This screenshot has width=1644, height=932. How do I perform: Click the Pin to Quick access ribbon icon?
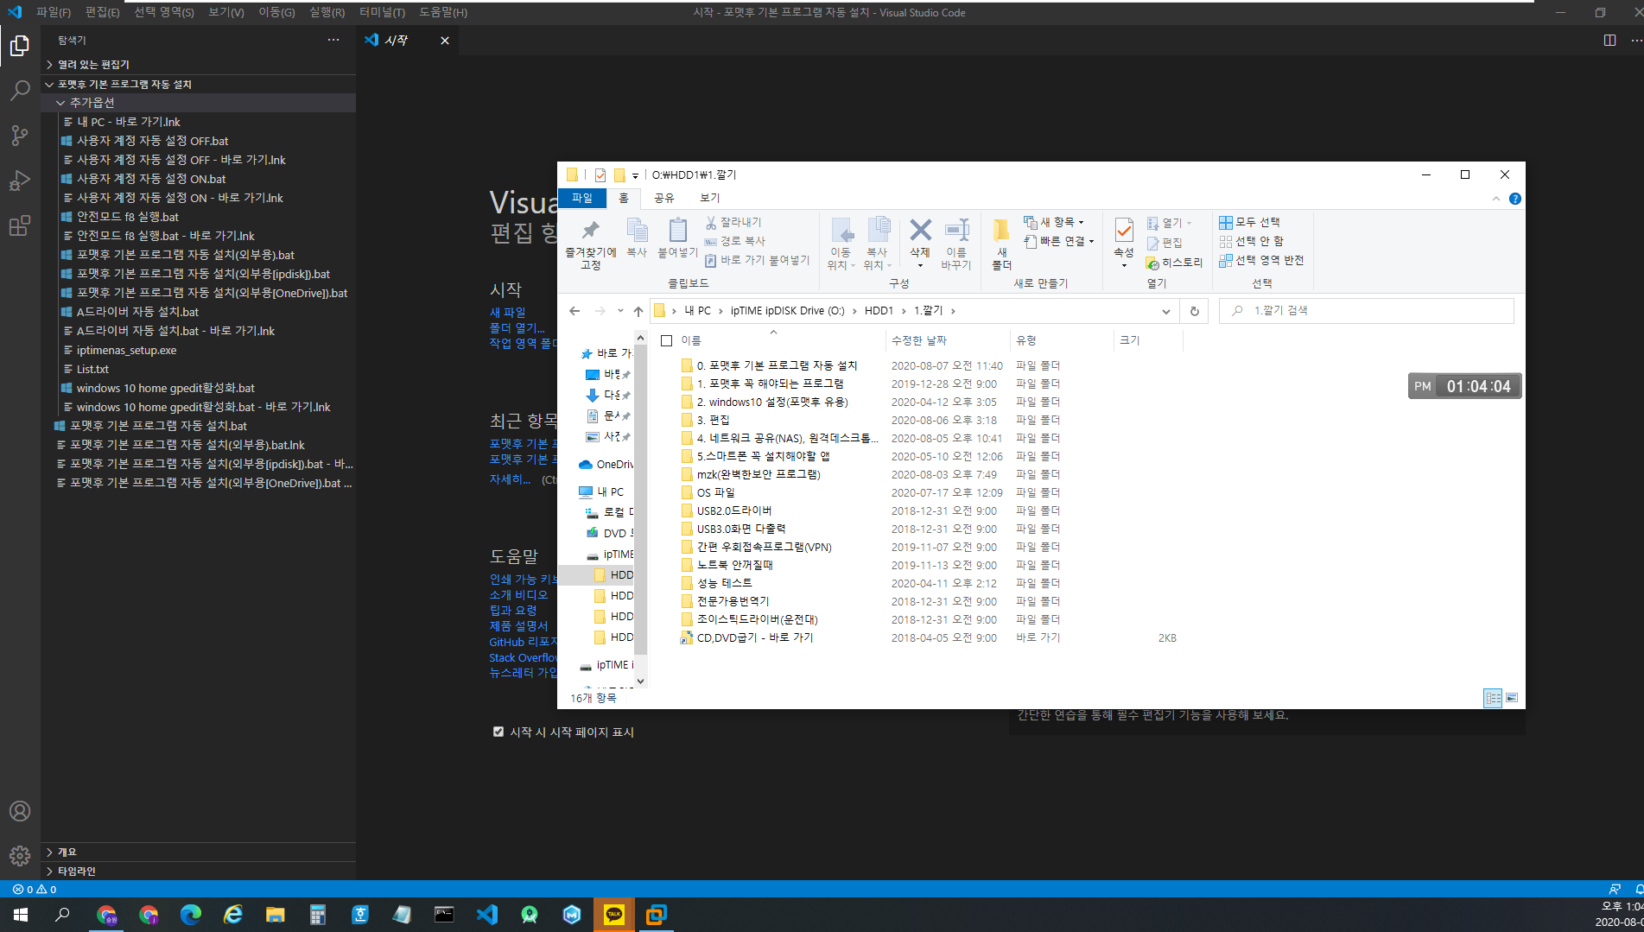pyautogui.click(x=591, y=244)
